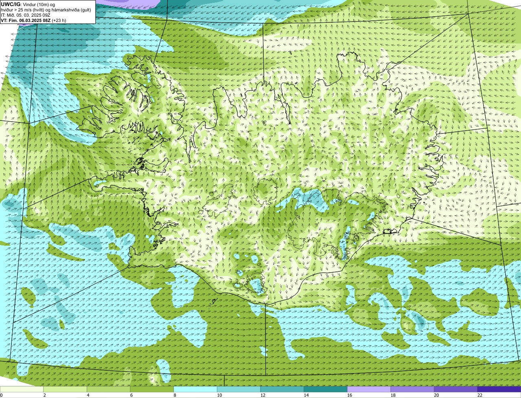Click the valid time line "VT: Fim. 06.03.2025 08Z (+23 h)"
Viewport: 521px width, 398px height.
tap(33, 20)
